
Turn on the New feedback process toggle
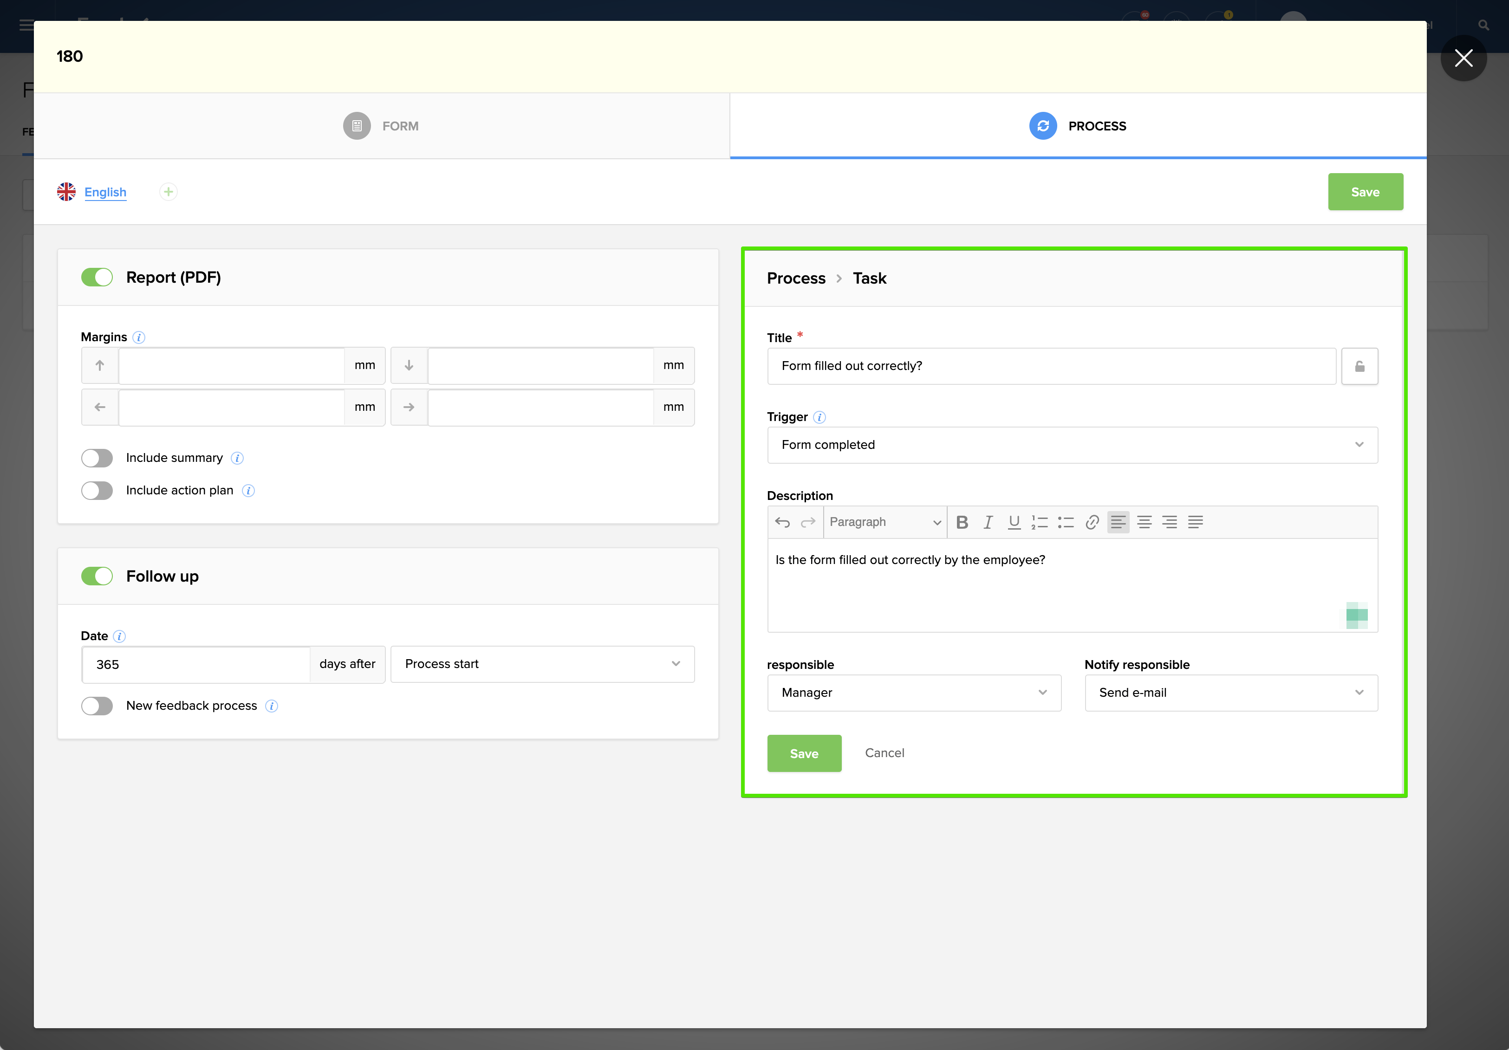(x=97, y=706)
